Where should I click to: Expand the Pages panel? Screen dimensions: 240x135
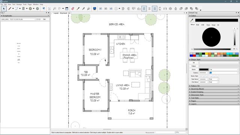tap(214, 101)
